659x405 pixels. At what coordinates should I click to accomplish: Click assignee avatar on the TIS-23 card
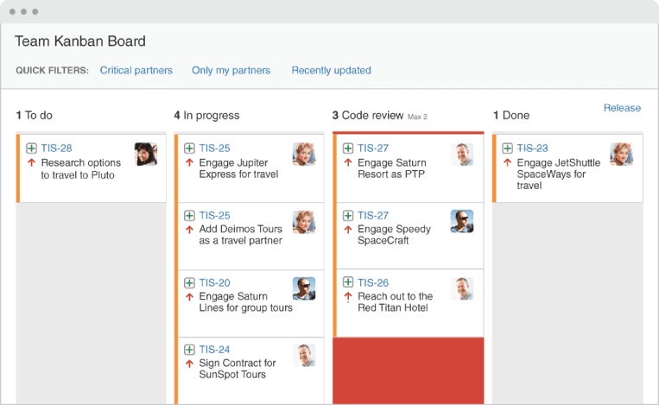click(621, 155)
